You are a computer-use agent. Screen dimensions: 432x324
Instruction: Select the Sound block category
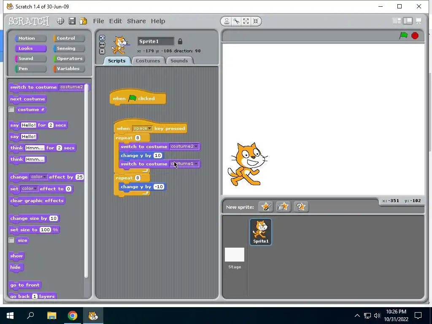point(30,58)
